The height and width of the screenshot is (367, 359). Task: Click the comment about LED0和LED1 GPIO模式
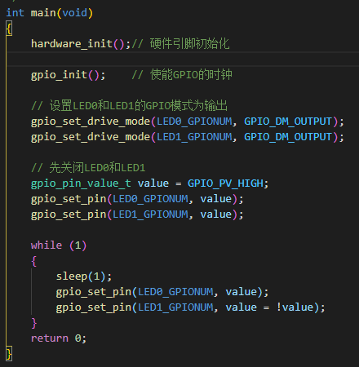pyautogui.click(x=130, y=106)
